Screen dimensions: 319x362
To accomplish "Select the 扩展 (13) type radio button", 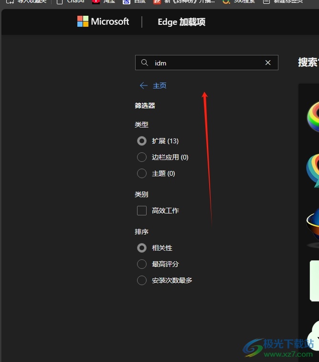I will (142, 141).
